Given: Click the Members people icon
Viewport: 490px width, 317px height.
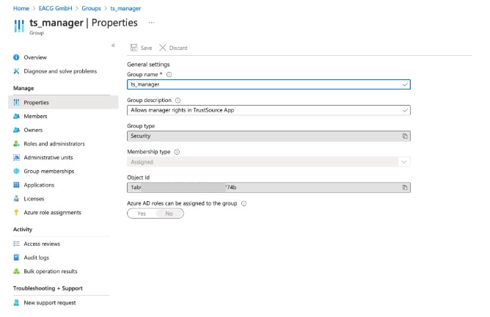Looking at the screenshot, I should [16, 116].
